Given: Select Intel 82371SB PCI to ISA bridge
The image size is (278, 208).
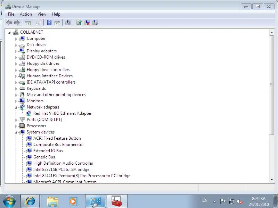Looking at the screenshot, I should (x=62, y=170).
